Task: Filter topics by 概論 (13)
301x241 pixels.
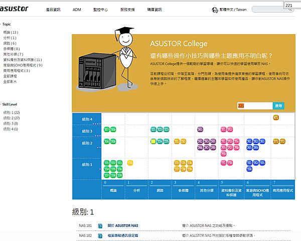Action: pyautogui.click(x=11, y=32)
